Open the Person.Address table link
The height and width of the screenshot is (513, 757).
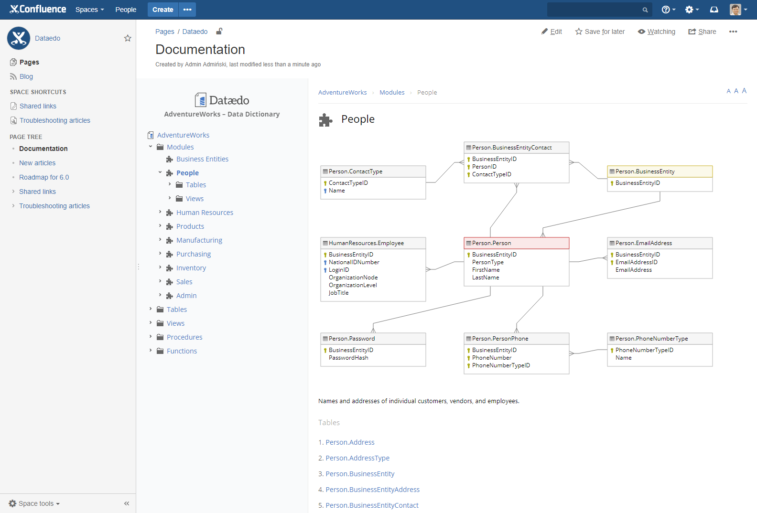coord(350,442)
